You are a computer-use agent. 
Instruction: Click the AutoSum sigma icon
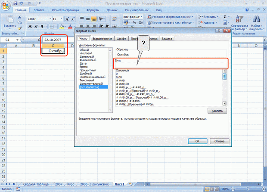(x=225, y=17)
